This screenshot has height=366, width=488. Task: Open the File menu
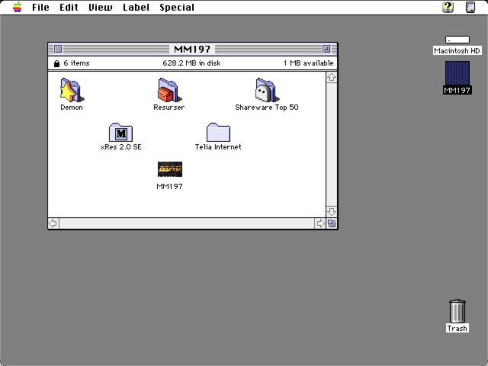click(40, 7)
